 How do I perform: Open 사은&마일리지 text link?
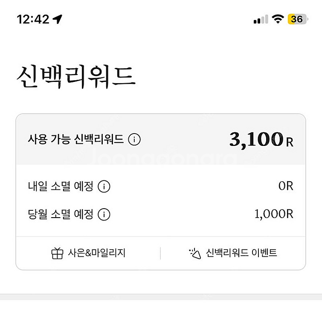pos(96,253)
